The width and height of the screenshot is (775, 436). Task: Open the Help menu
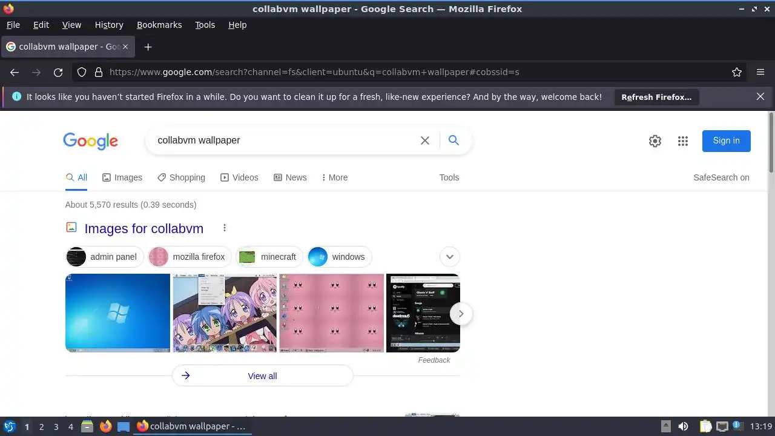click(x=237, y=25)
